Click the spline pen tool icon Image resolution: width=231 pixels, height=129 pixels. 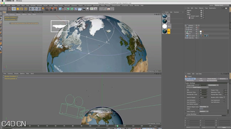click(64, 9)
